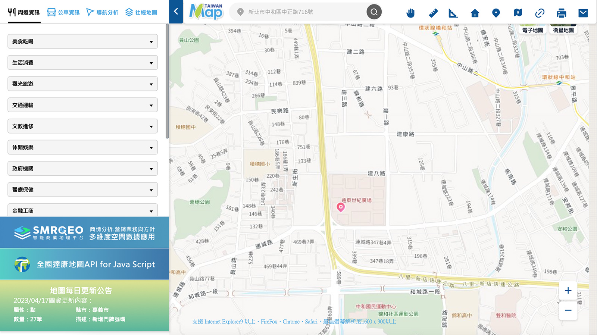Switch to electronic map view (電子地圖)
The width and height of the screenshot is (597, 335).
tap(532, 30)
